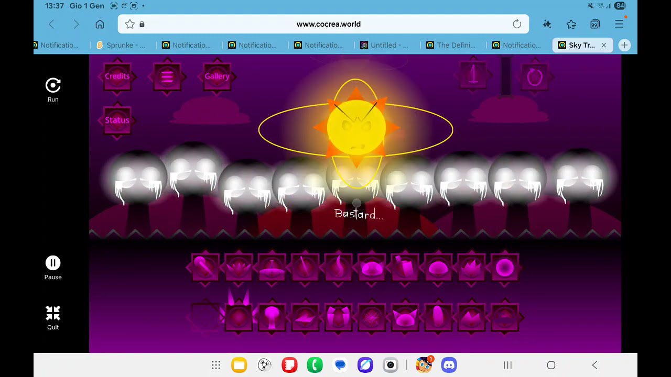Navigate back in the browser
The image size is (671, 377).
coord(51,24)
